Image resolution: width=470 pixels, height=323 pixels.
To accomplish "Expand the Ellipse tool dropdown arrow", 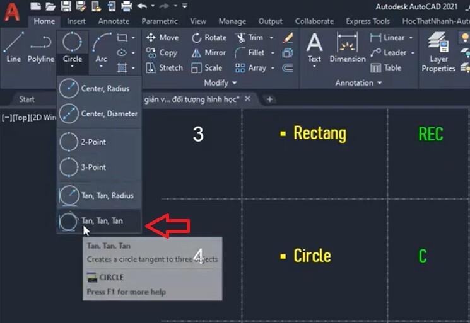I will [x=133, y=53].
